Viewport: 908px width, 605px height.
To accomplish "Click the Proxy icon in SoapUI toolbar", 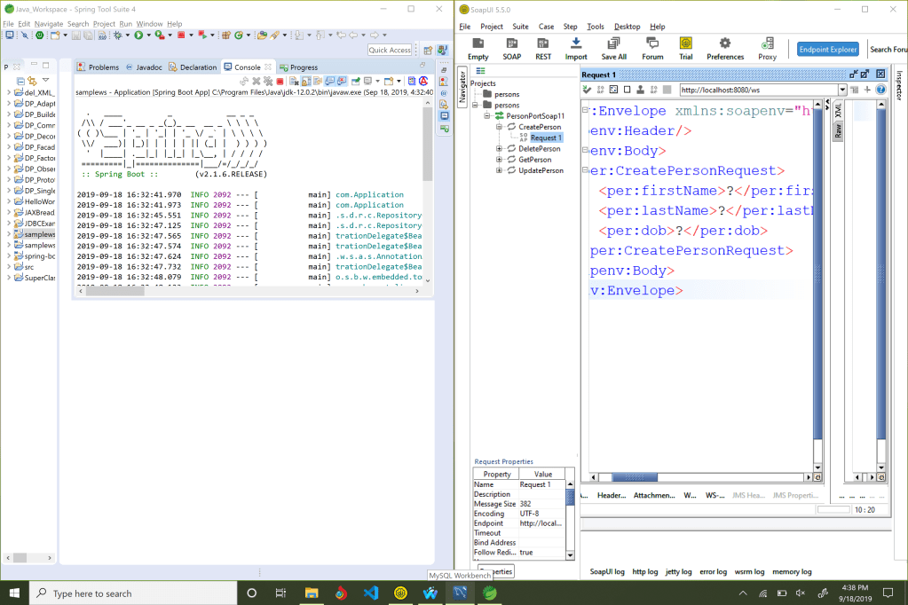I will tap(767, 44).
